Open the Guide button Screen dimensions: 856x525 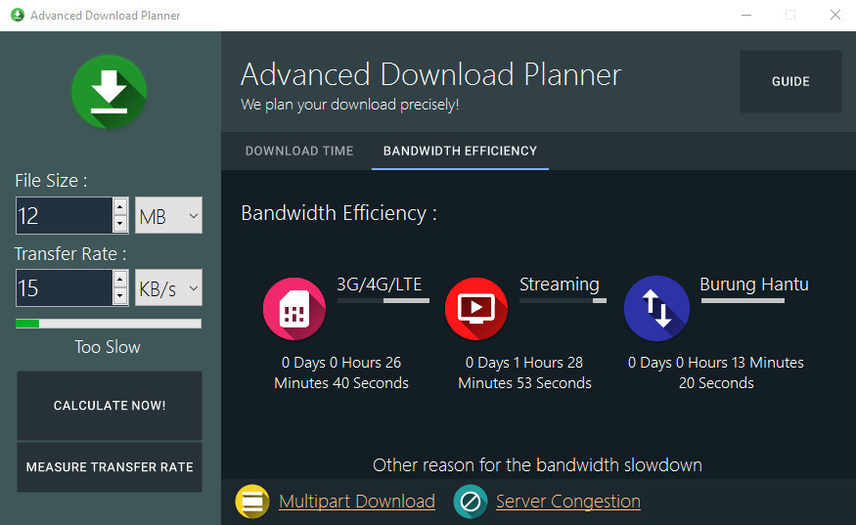click(x=790, y=82)
